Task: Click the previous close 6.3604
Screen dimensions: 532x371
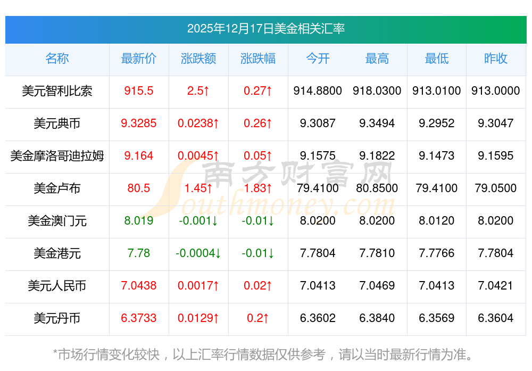Action: (496, 318)
